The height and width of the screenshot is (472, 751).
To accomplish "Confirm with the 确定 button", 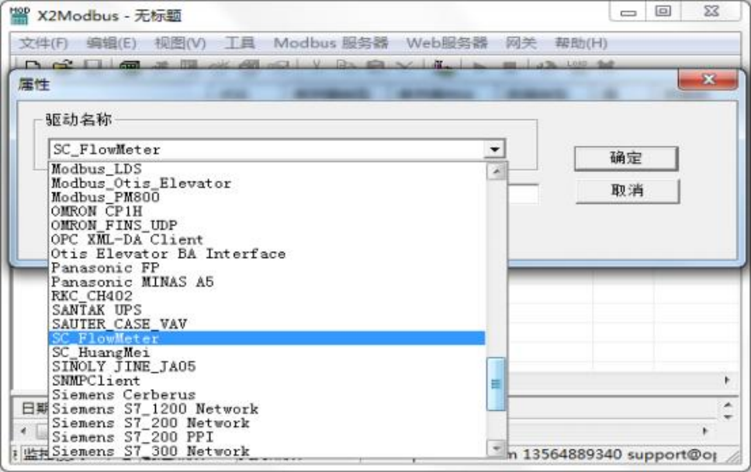I will tap(626, 158).
